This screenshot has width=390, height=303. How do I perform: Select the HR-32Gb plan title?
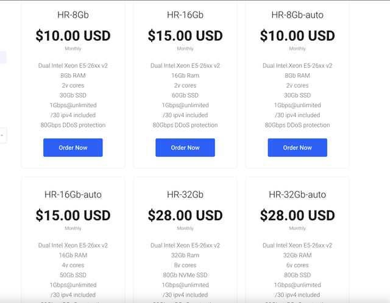pyautogui.click(x=185, y=194)
